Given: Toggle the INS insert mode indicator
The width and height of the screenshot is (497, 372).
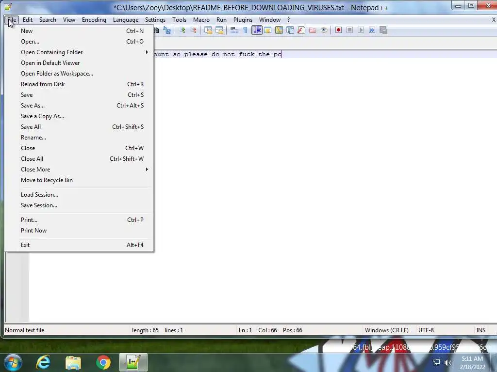Looking at the screenshot, I should coord(480,330).
